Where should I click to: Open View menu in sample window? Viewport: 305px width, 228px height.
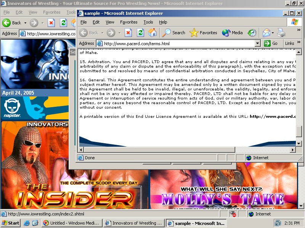pos(110,22)
